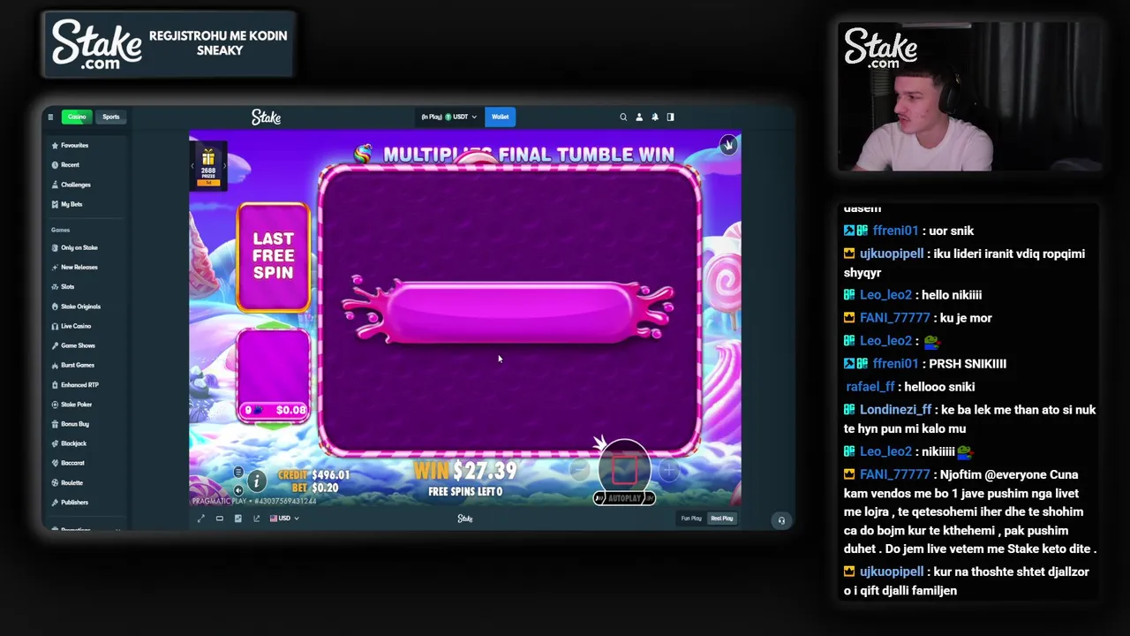Click chat username FANI_77777 saying ku je mor
This screenshot has height=636, width=1130.
tap(894, 318)
